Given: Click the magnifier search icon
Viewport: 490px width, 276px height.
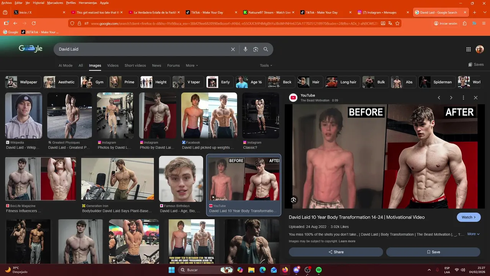Looking at the screenshot, I should tap(266, 49).
